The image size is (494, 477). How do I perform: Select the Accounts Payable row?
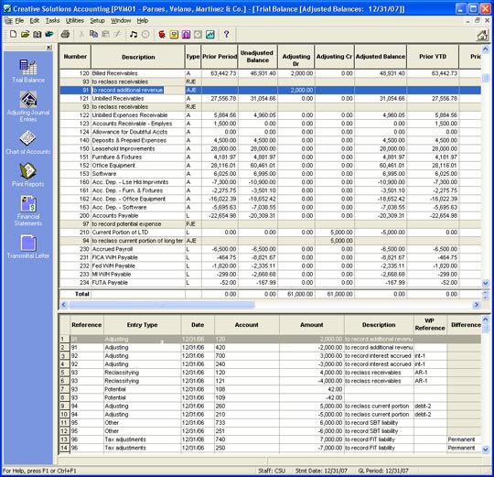pyautogui.click(x=270, y=216)
